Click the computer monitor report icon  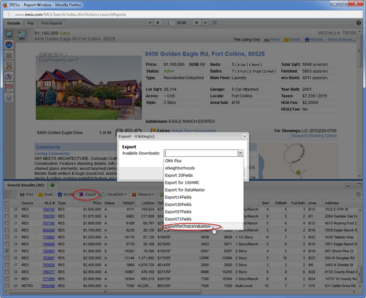pos(22,35)
